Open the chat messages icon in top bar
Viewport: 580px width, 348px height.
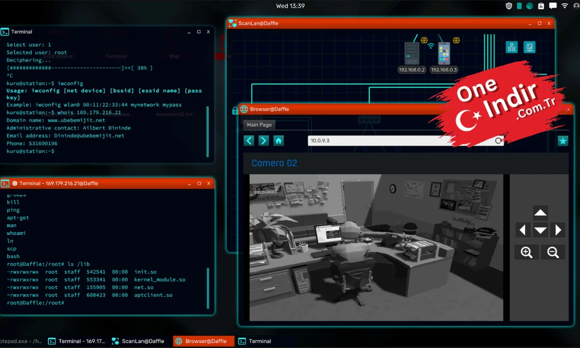(553, 6)
